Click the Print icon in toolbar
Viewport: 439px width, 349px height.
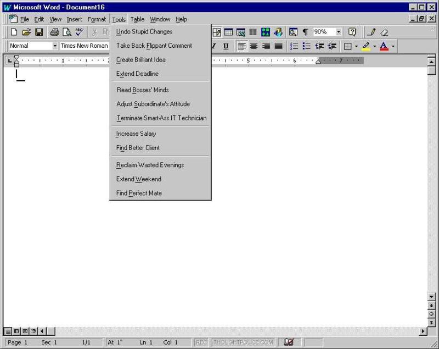pos(54,32)
